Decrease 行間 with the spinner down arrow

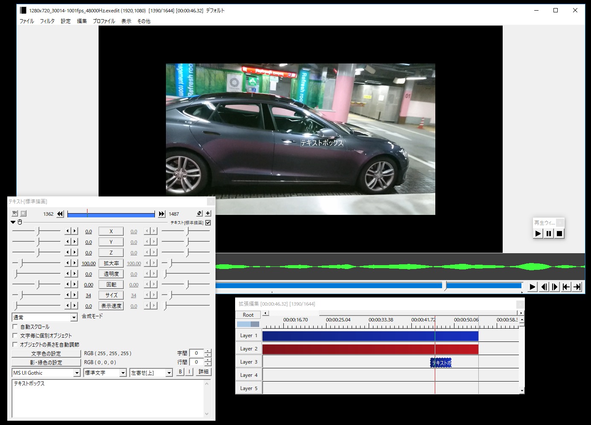(208, 364)
